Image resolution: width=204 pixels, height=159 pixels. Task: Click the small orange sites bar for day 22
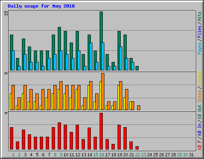point(139,108)
